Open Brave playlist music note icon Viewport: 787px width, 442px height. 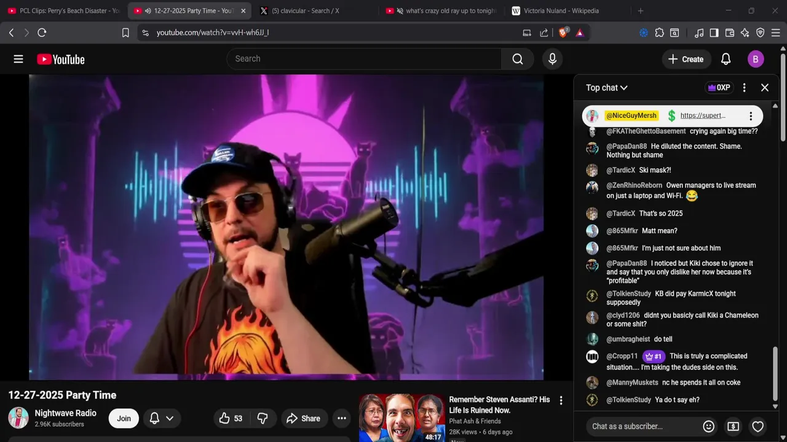(x=699, y=33)
